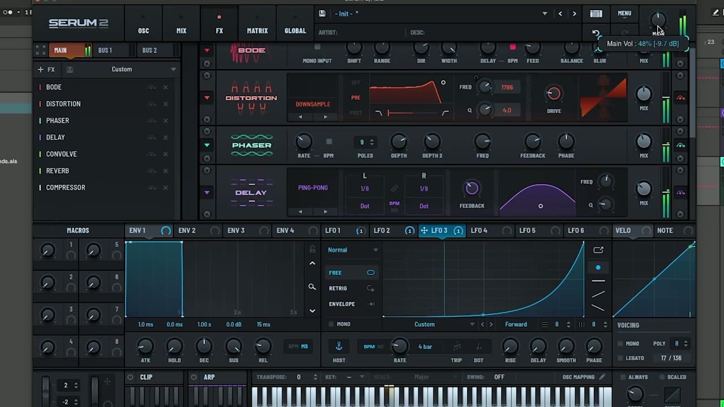Zoom envelope up arrow
Viewport: 724px width, 407px height.
[x=312, y=263]
